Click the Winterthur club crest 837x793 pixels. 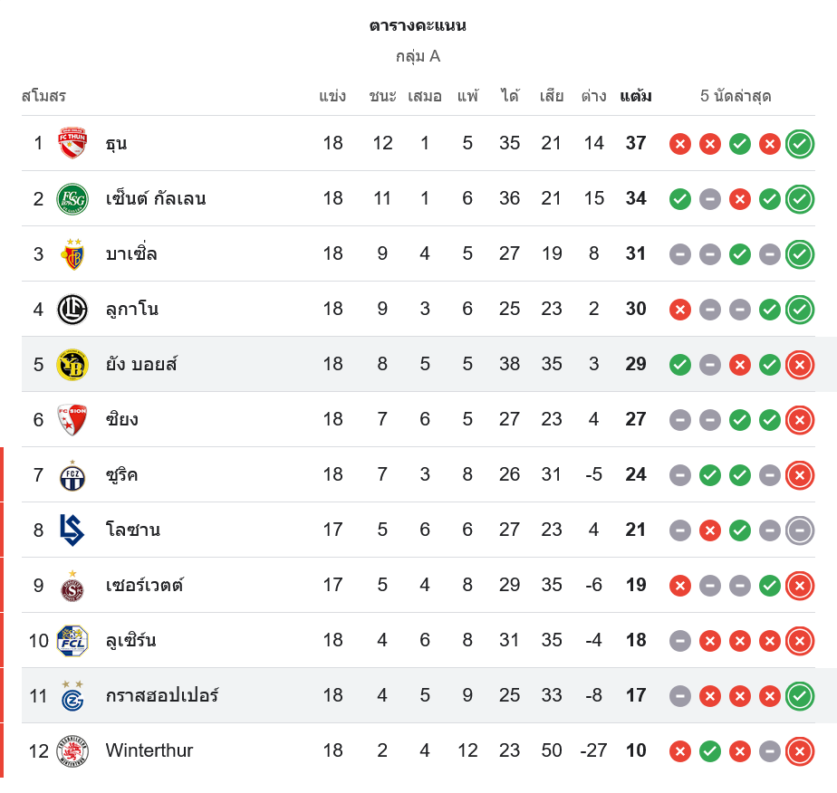72,751
